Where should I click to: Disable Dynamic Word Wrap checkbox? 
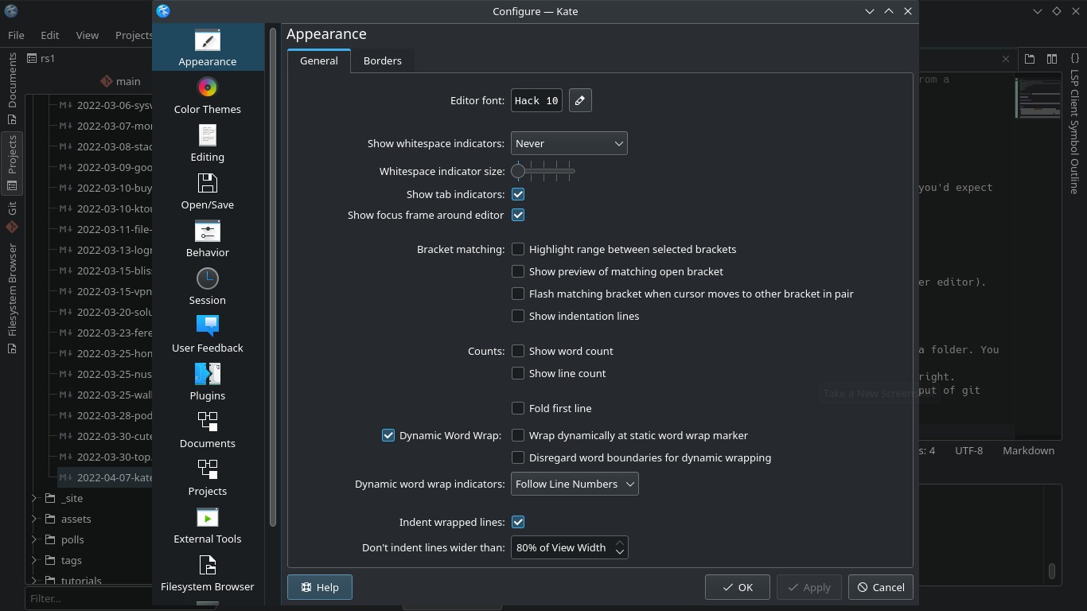388,435
